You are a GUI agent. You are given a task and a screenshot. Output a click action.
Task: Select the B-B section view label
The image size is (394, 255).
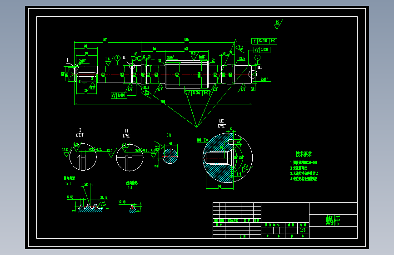point(169,135)
